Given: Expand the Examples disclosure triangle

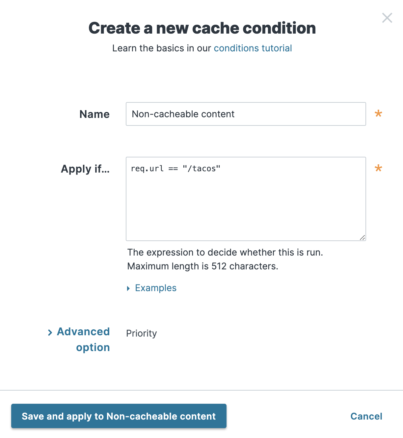Looking at the screenshot, I should click(x=128, y=288).
